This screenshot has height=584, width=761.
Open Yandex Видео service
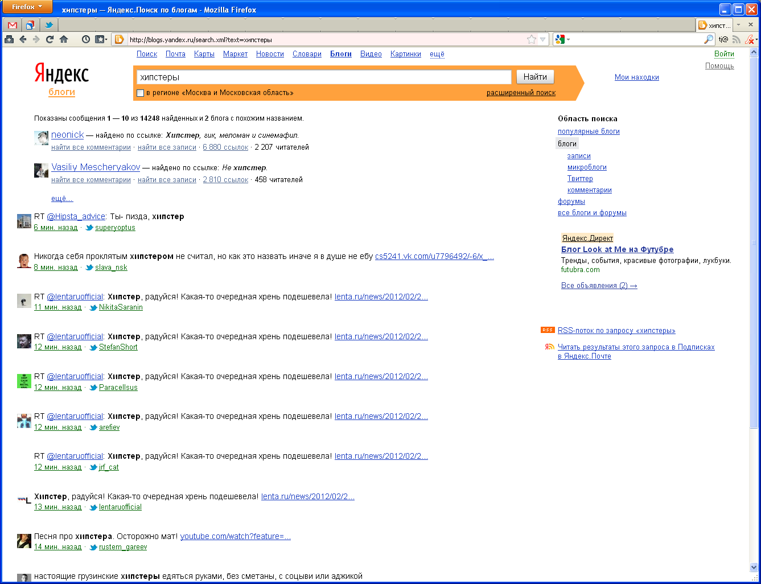click(x=371, y=54)
